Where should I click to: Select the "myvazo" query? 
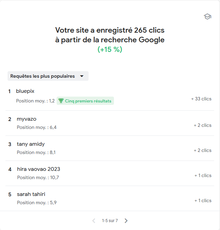(x=26, y=119)
